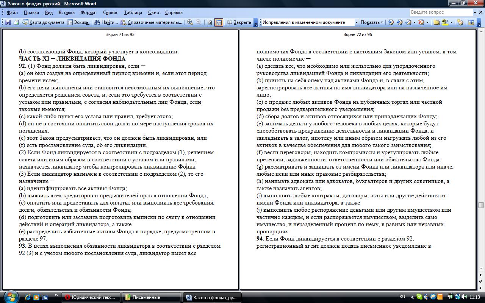This screenshot has height=303, width=485.
Task: Click the zoom in magnifier icon
Action: tap(190, 22)
